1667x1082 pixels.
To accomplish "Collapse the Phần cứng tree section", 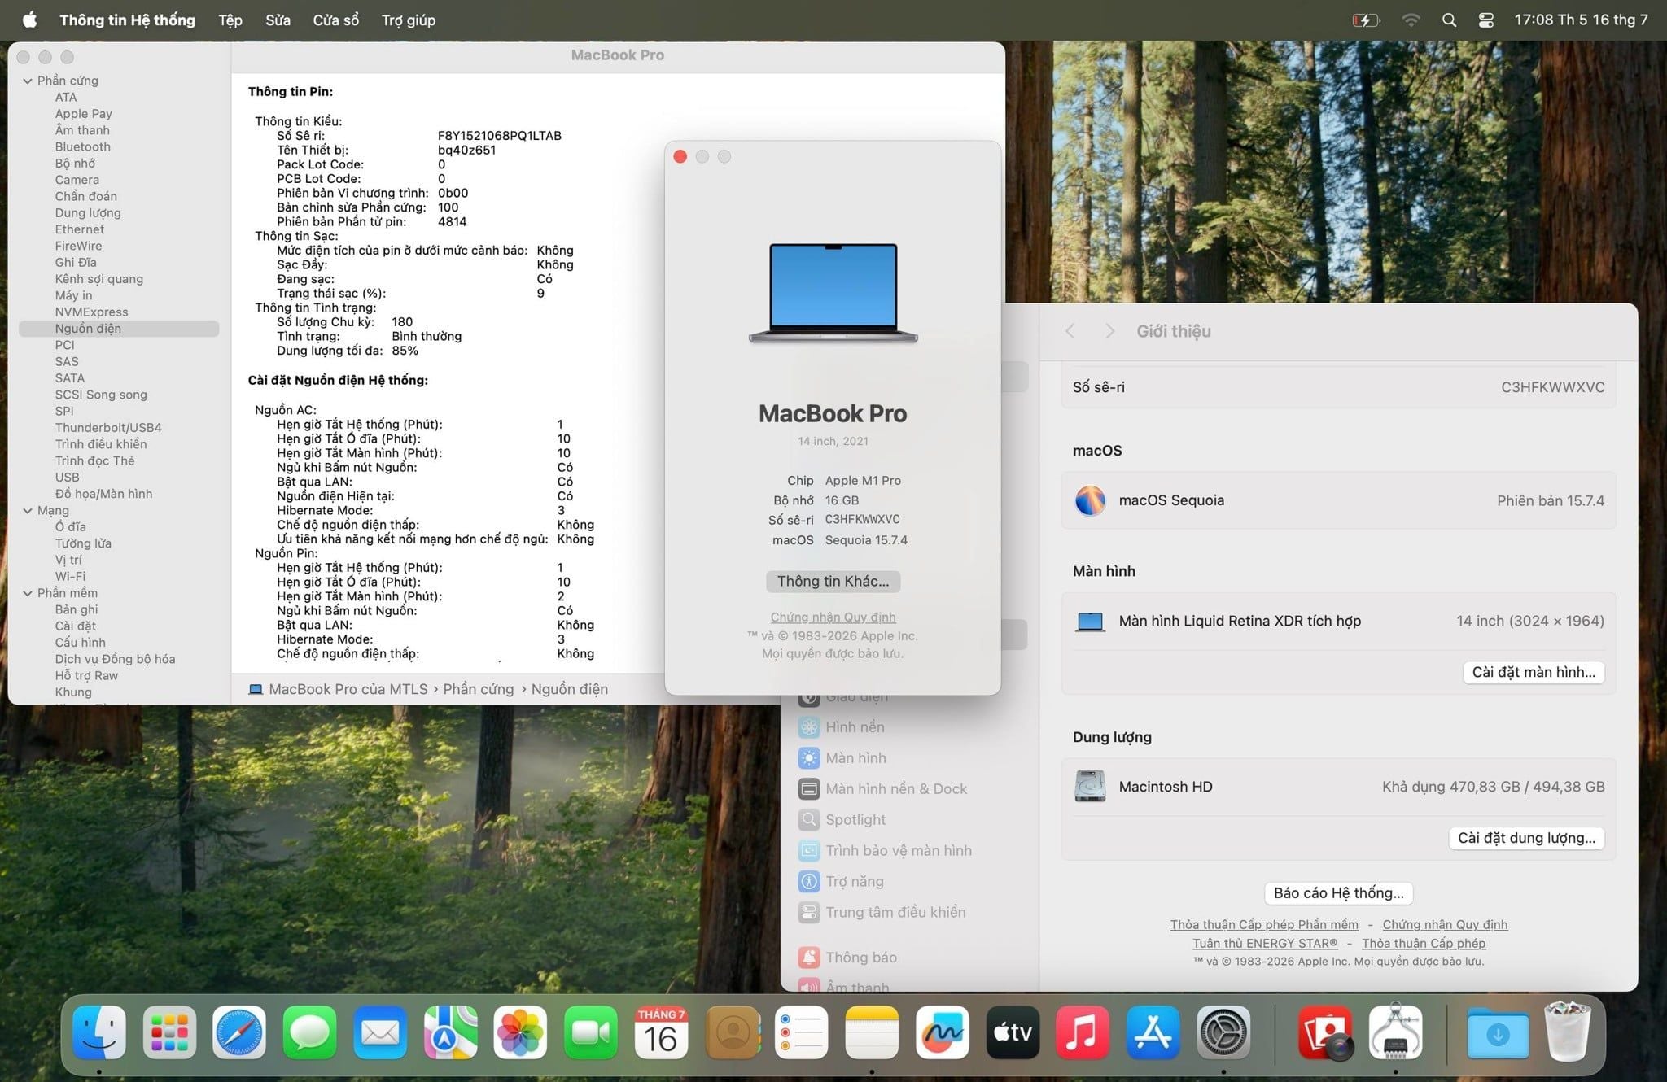I will [x=28, y=81].
